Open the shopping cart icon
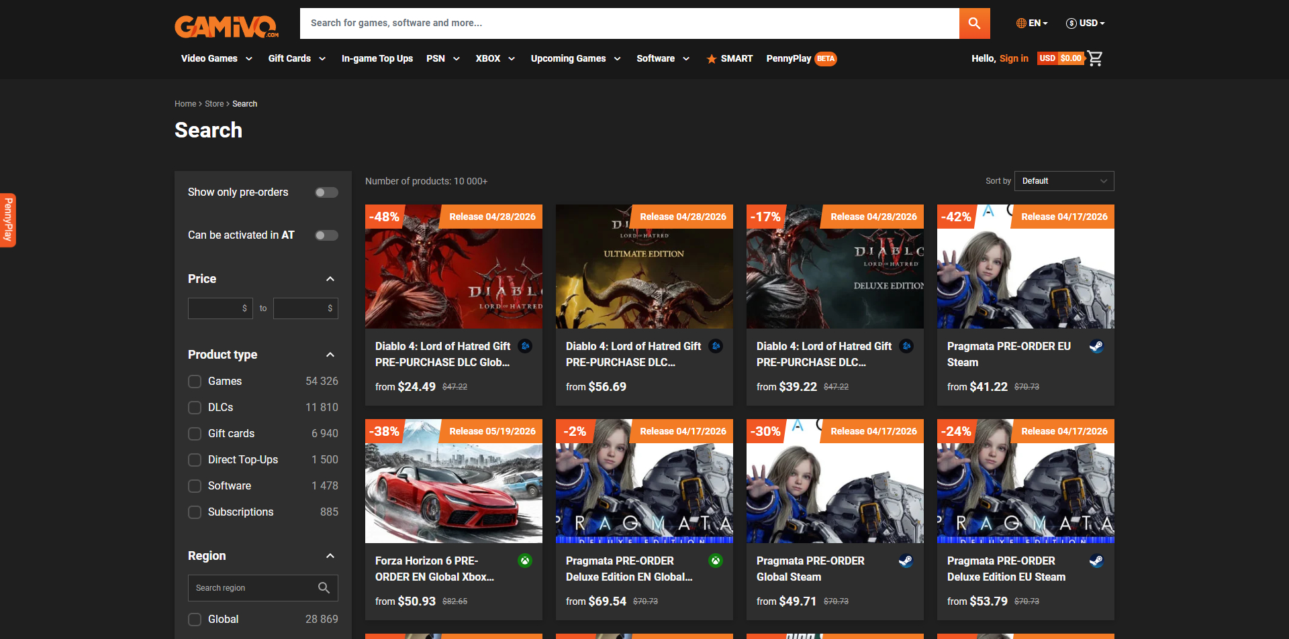Screen dimensions: 1289x639 point(1095,58)
